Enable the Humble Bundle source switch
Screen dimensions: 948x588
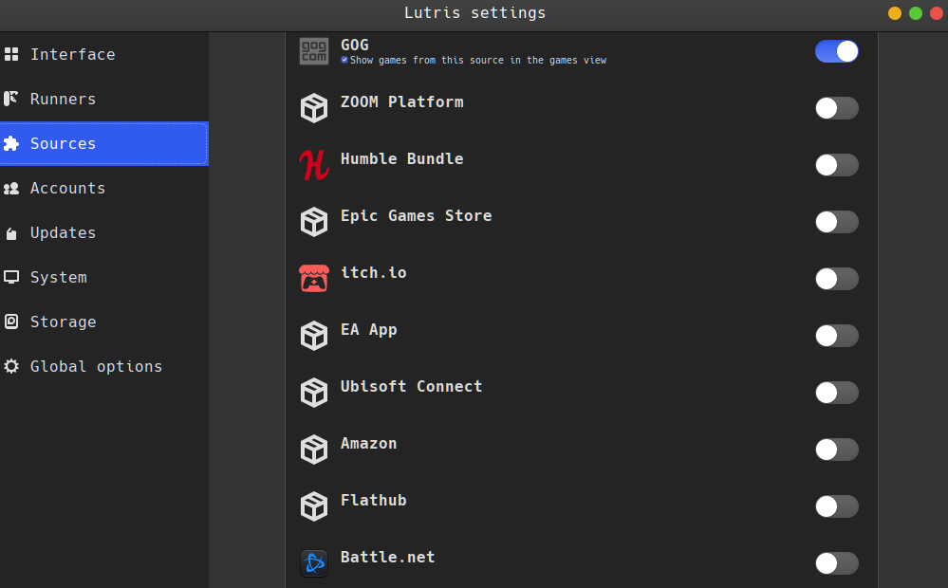[837, 165]
